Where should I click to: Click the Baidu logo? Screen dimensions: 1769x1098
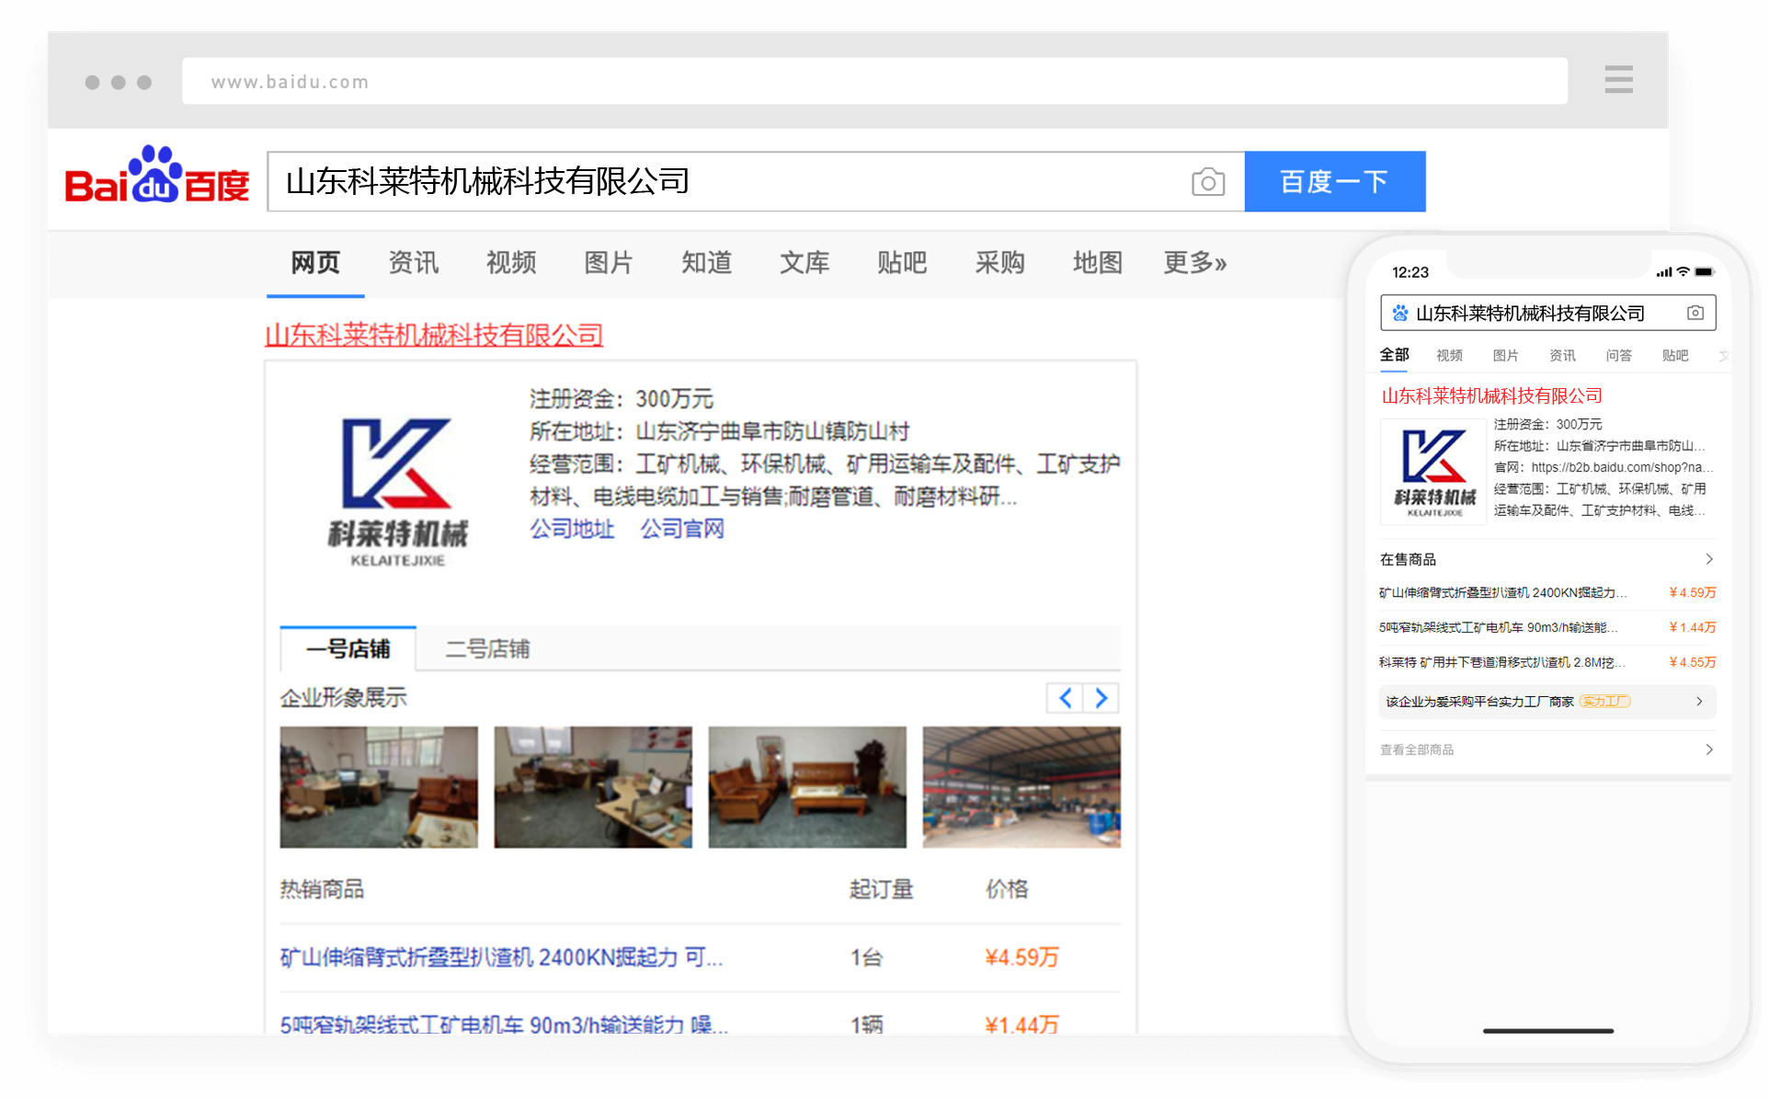157,177
